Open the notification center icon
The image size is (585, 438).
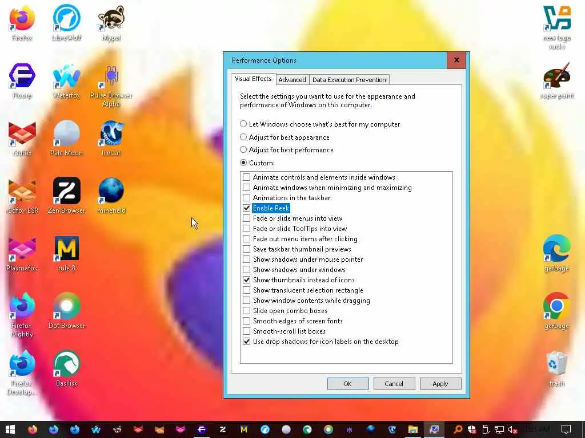point(566,429)
